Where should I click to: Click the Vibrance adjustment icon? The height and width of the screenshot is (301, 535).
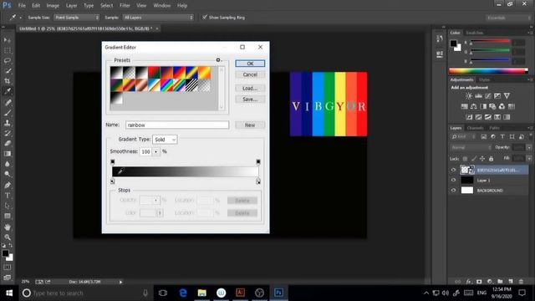tap(507, 96)
